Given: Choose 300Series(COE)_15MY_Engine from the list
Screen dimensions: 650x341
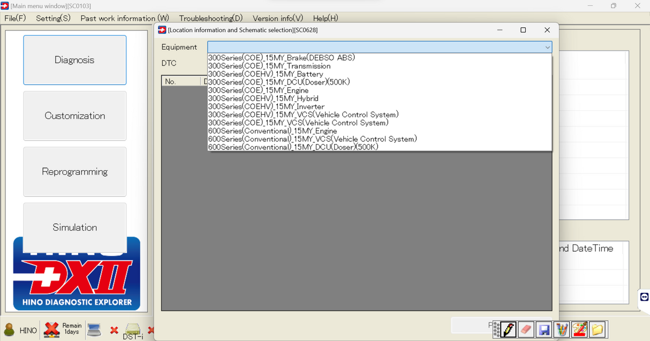Looking at the screenshot, I should (258, 90).
